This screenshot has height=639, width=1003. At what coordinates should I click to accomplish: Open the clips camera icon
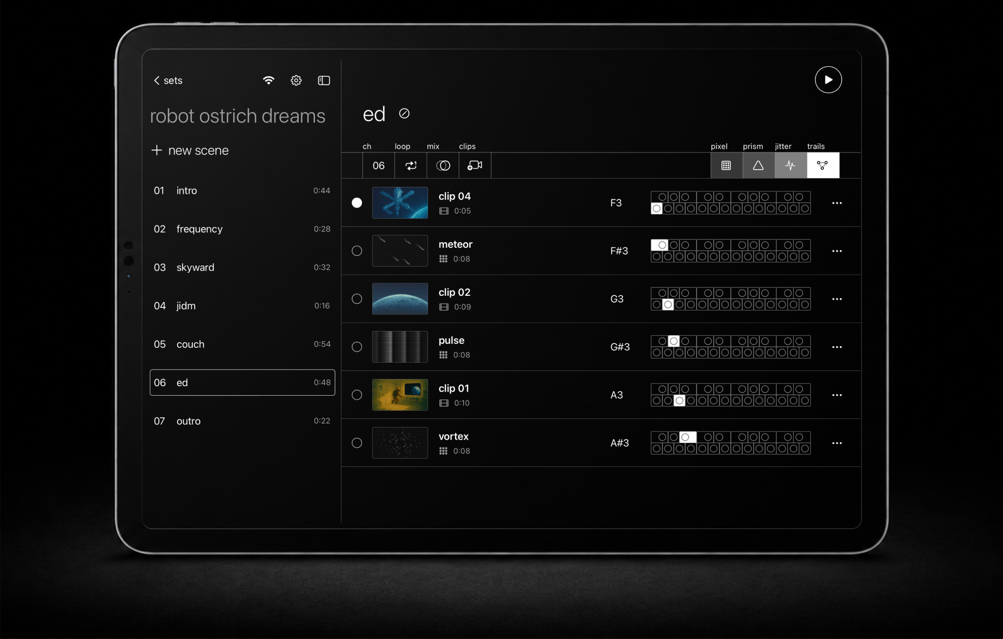[x=475, y=166]
